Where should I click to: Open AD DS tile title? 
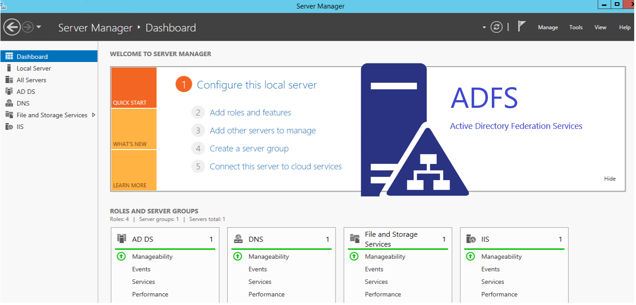[x=142, y=239]
